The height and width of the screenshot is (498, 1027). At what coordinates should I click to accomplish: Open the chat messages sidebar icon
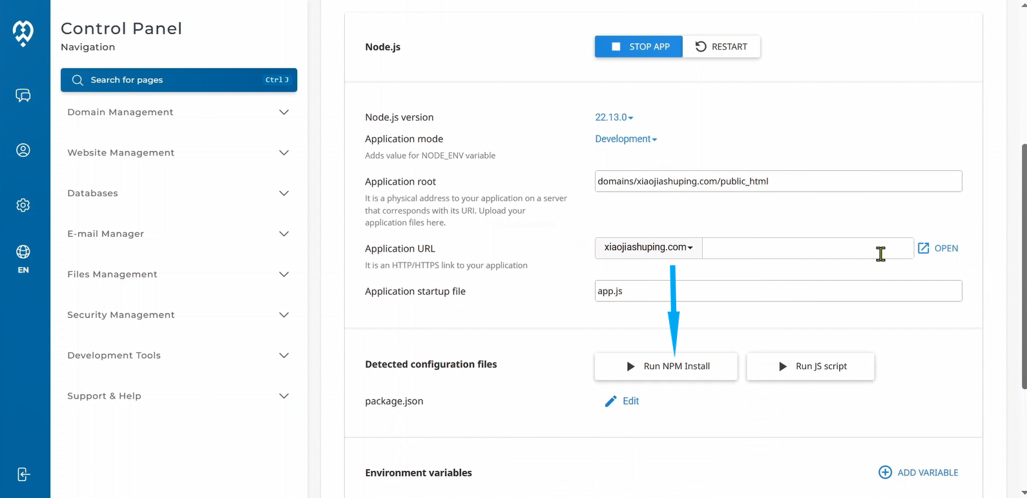pyautogui.click(x=23, y=95)
